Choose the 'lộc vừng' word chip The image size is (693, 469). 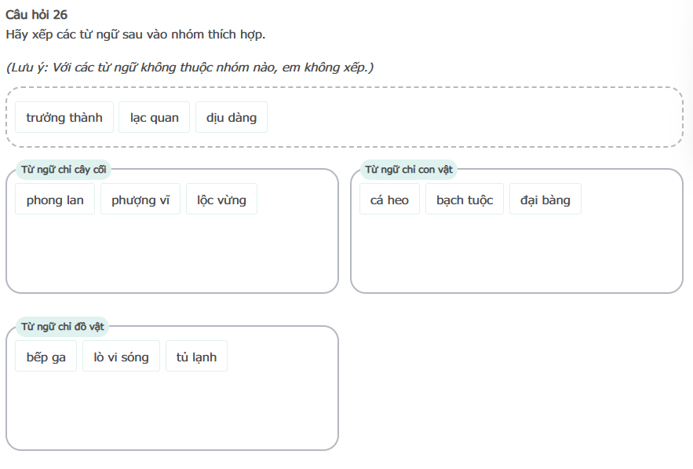[x=221, y=200]
